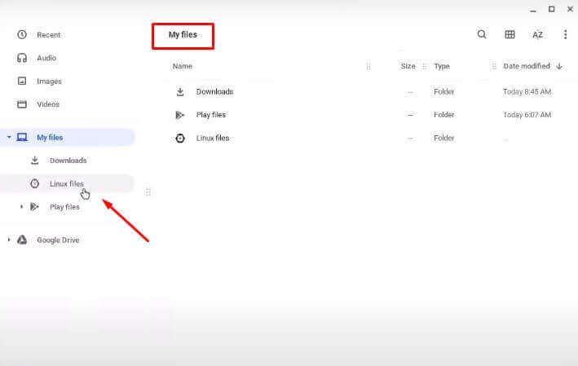Click the sidebar Play files icon
The image size is (578, 366).
[35, 207]
